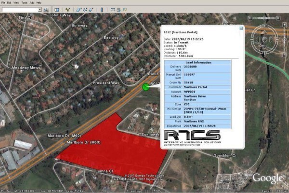This screenshot has height=193, width=289.
Task: Click the green B012 vehicle marker
Action: point(145,87)
